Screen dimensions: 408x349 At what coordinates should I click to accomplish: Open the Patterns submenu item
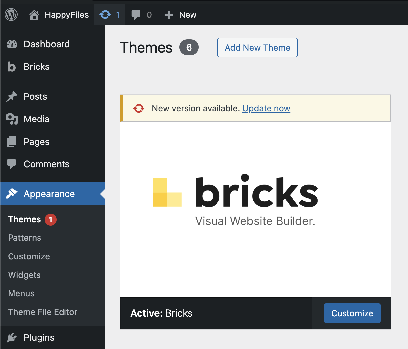click(25, 238)
